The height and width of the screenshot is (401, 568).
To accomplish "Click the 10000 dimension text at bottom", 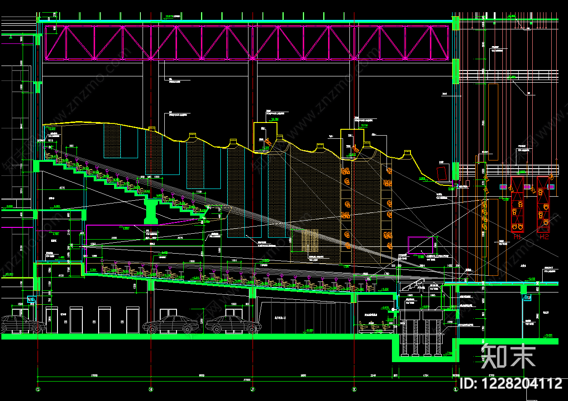I will pos(94,375).
